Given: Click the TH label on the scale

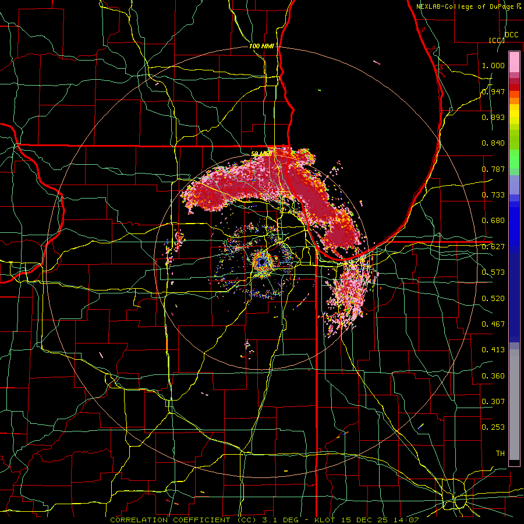Looking at the screenshot, I should point(500,454).
